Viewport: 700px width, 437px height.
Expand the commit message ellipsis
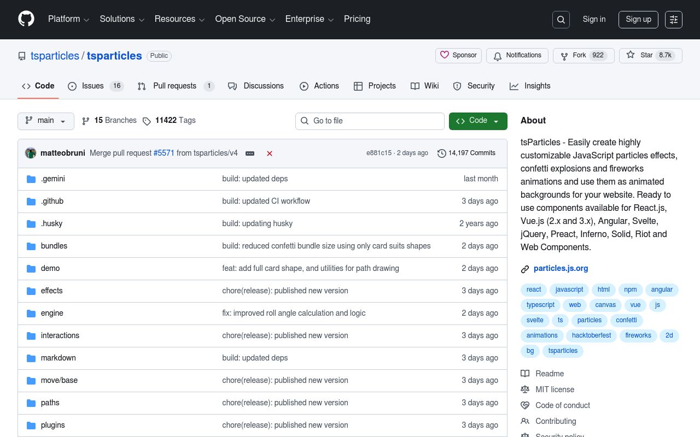pos(250,153)
